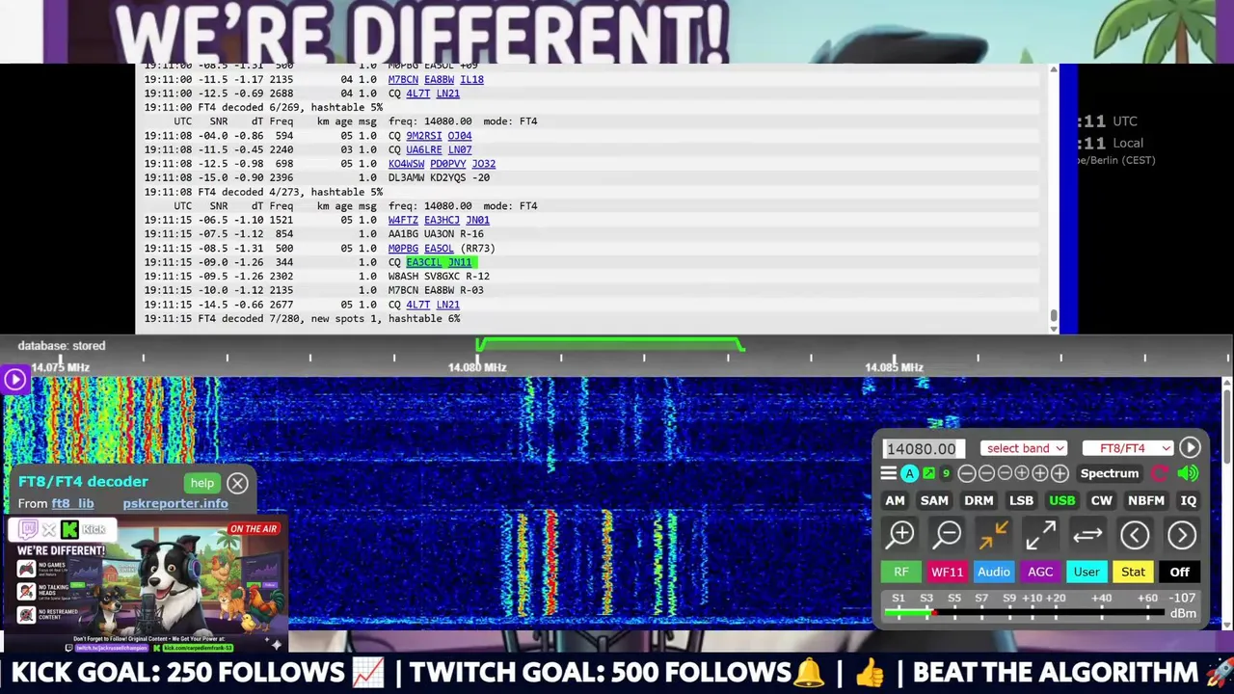Screen dimensions: 1234x694
Task: Zoom out with the magnifier minus icon
Action: coord(948,534)
